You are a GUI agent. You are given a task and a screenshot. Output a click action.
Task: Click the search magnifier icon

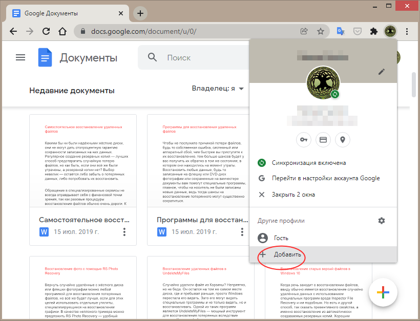pos(153,57)
